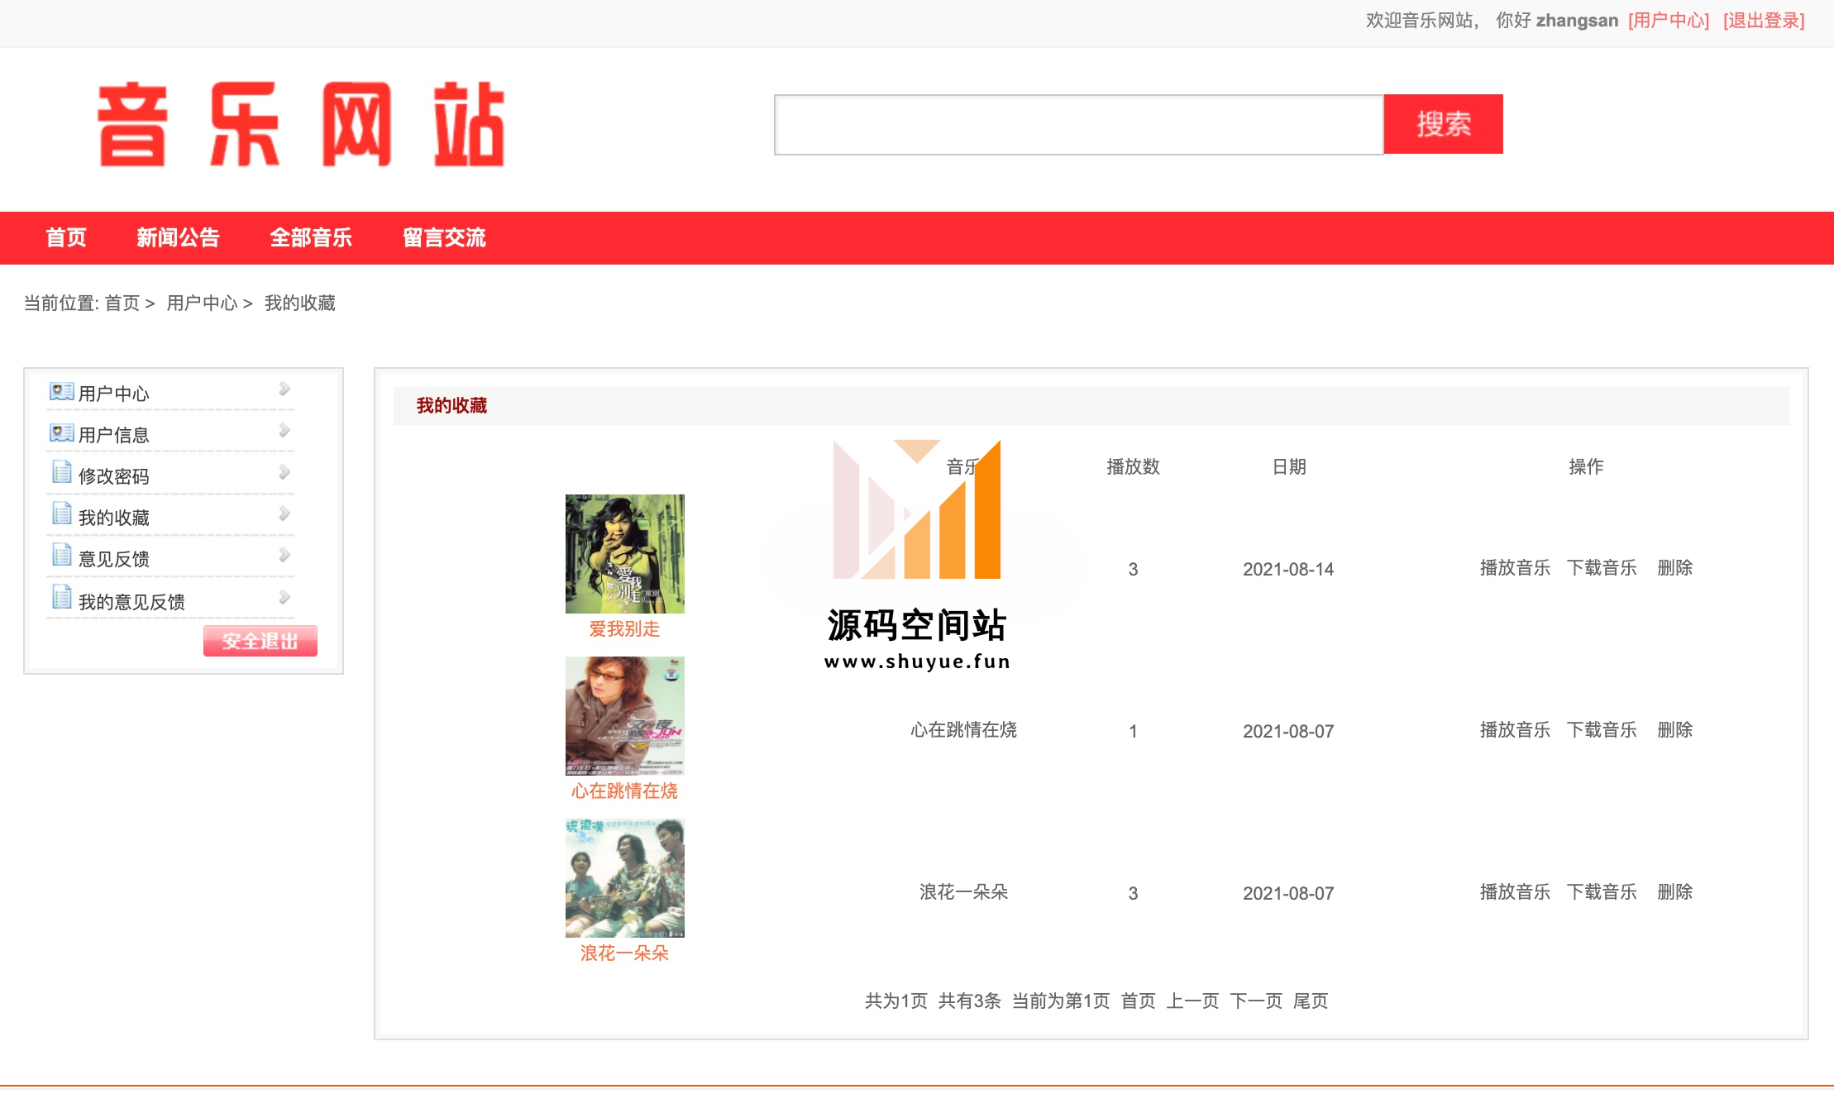Click the ID card icon beside 用户信息
Screen dimensions: 1834x1113
coord(61,432)
